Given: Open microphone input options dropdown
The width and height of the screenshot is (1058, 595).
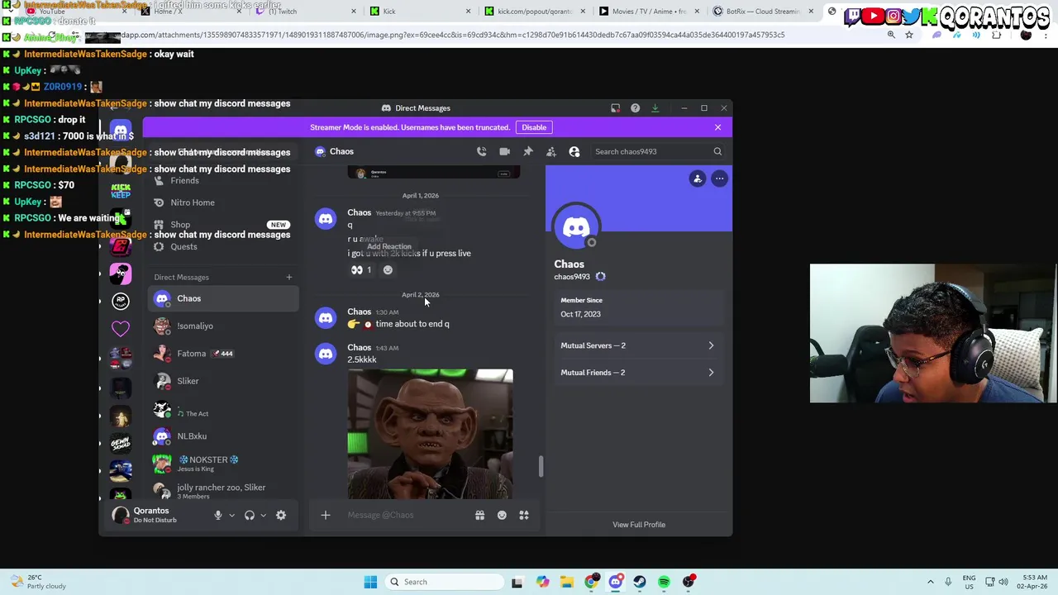Looking at the screenshot, I should tap(231, 515).
